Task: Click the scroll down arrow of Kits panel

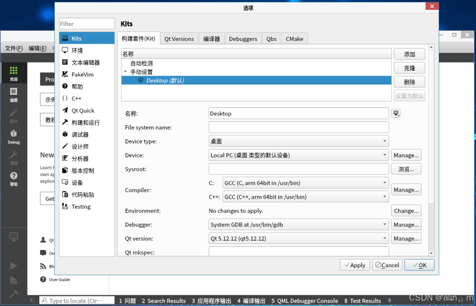Action: (x=431, y=253)
